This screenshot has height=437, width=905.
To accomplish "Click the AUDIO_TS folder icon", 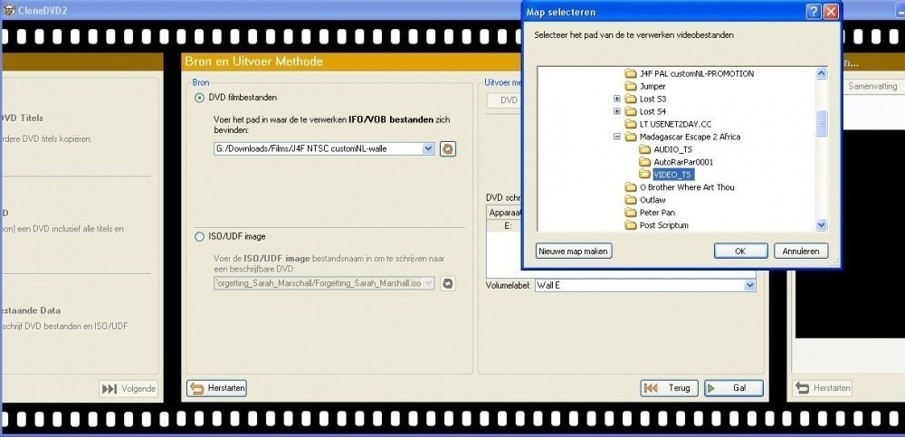I will [644, 149].
